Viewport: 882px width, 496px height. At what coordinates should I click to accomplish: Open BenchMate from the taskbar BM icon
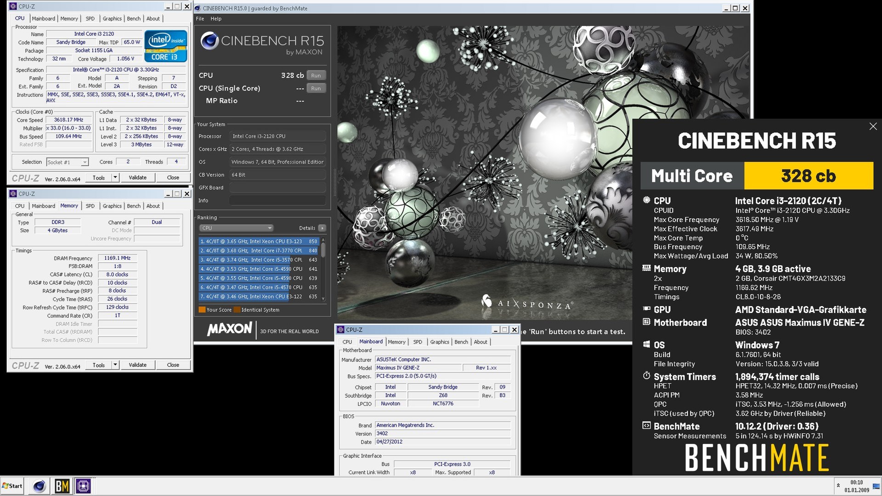62,486
